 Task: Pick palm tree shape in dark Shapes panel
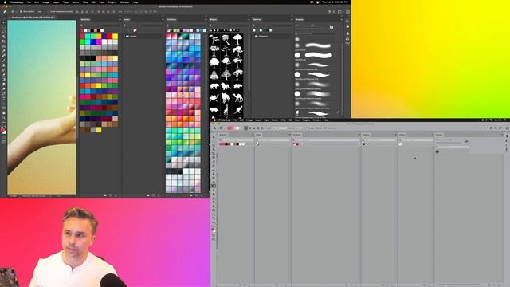(226, 40)
